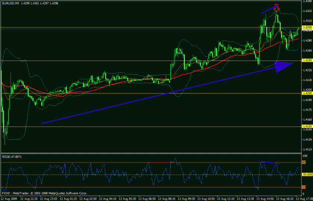Image resolution: width=313 pixels, height=201 pixels.
Task: Select the 1.4265 price scale value
Action: coord(307,50)
